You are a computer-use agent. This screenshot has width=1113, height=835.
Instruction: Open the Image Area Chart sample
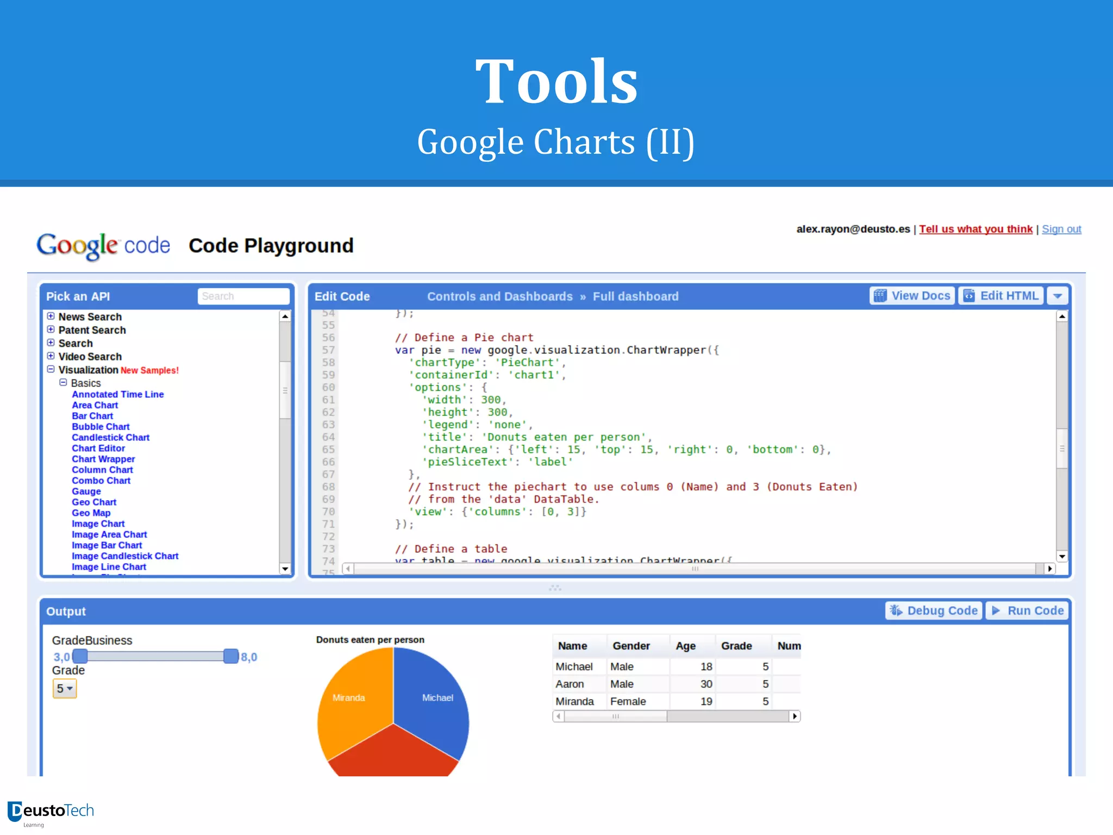pos(109,534)
